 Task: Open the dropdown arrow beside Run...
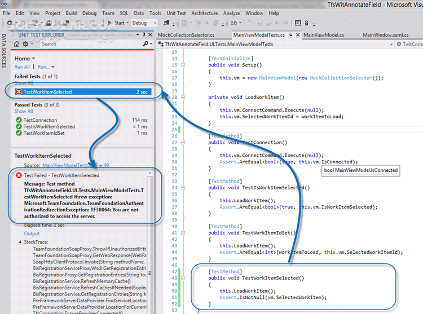pos(53,67)
